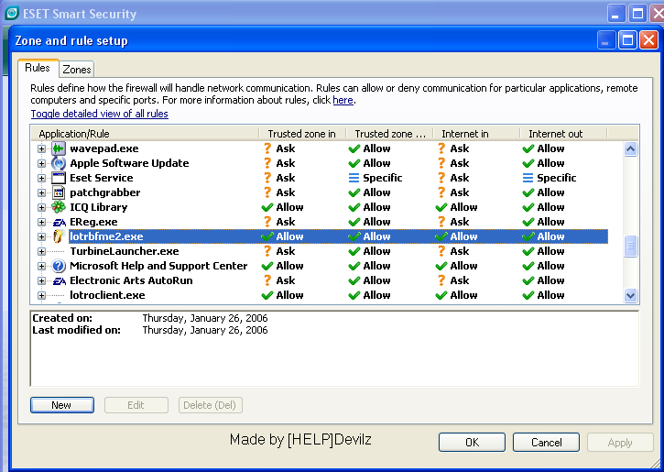Screen dimensions: 664x472
Task: Expand the lotrbfme2.exe rule node
Action: (41, 236)
